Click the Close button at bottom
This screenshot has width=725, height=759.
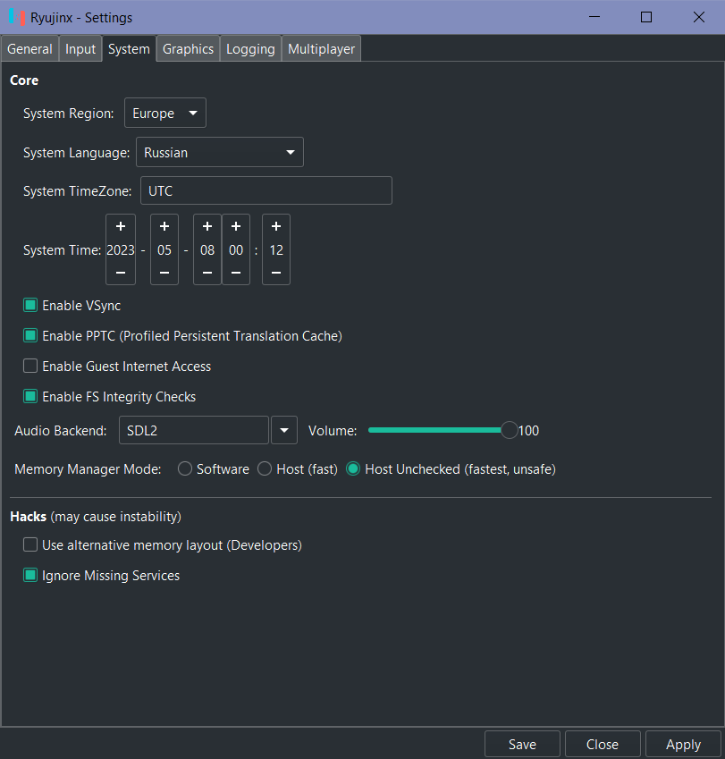pos(603,744)
